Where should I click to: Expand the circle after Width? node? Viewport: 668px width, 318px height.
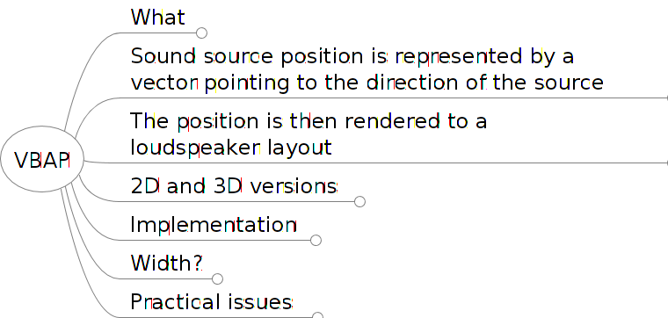tap(217, 278)
